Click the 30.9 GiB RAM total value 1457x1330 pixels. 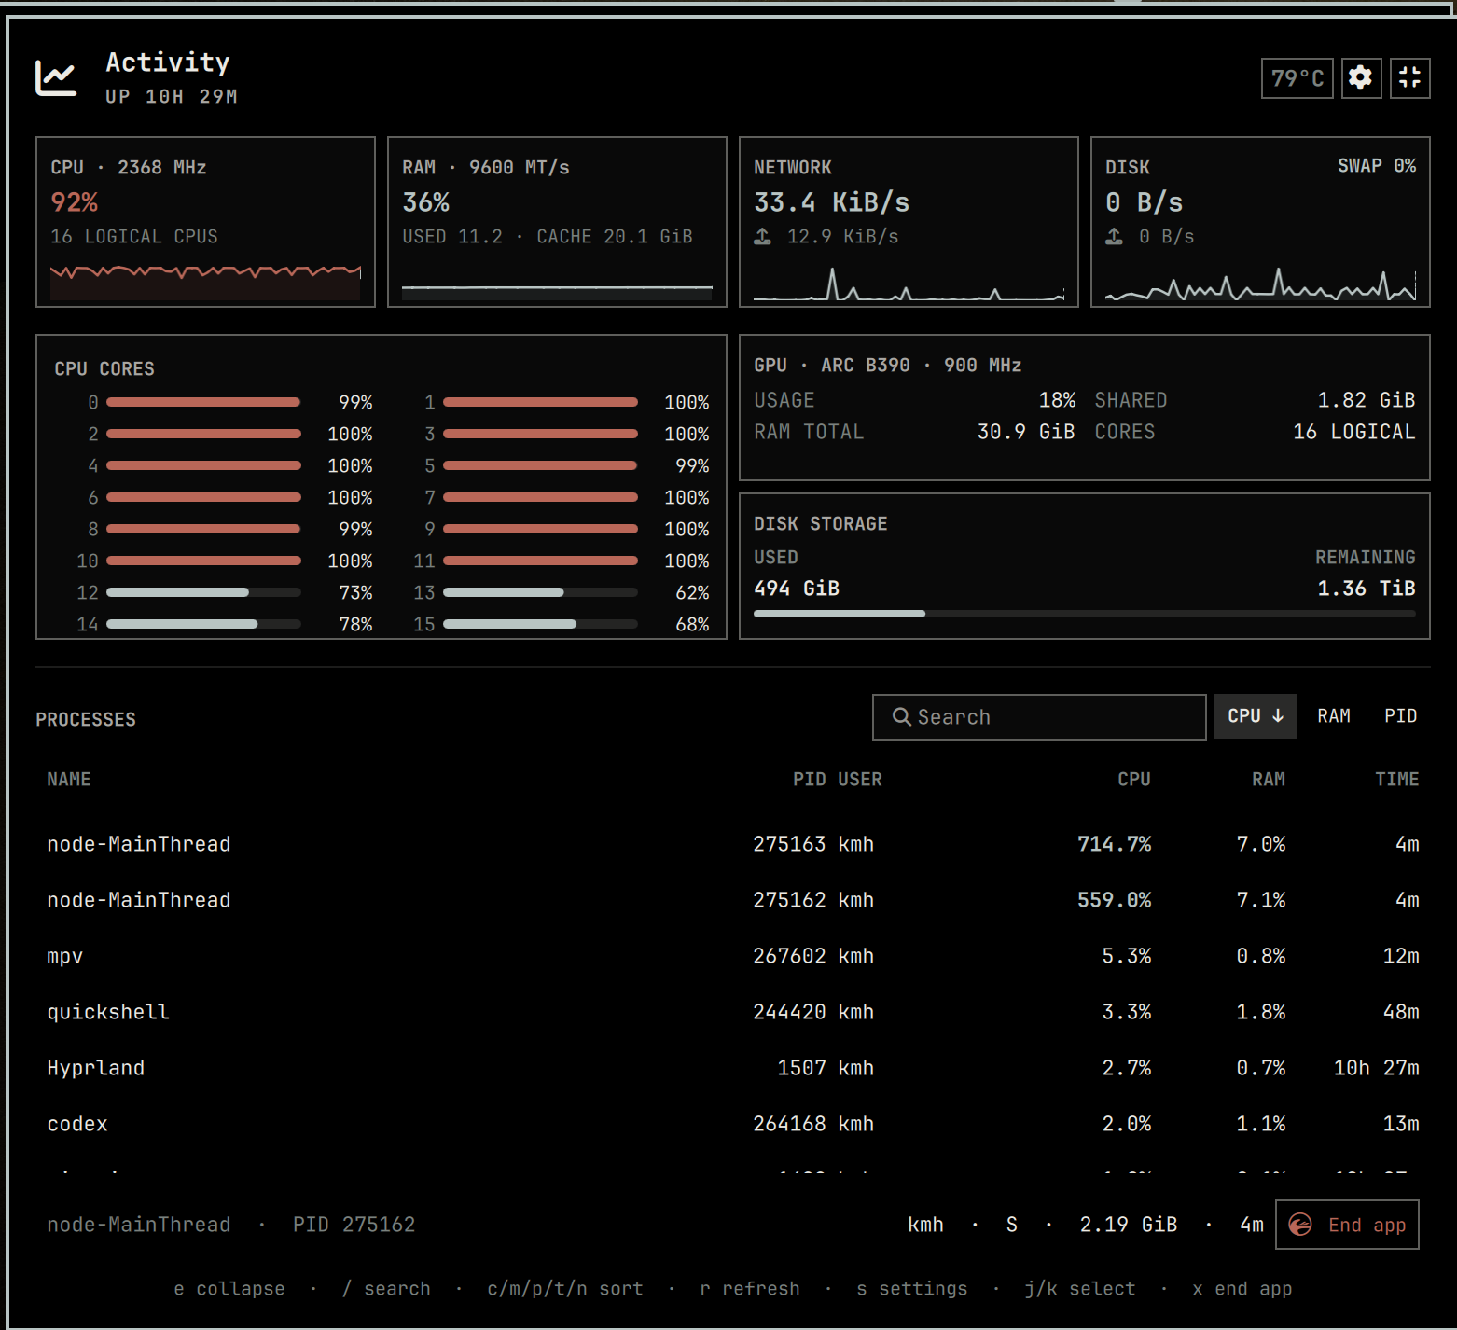[x=1026, y=432]
